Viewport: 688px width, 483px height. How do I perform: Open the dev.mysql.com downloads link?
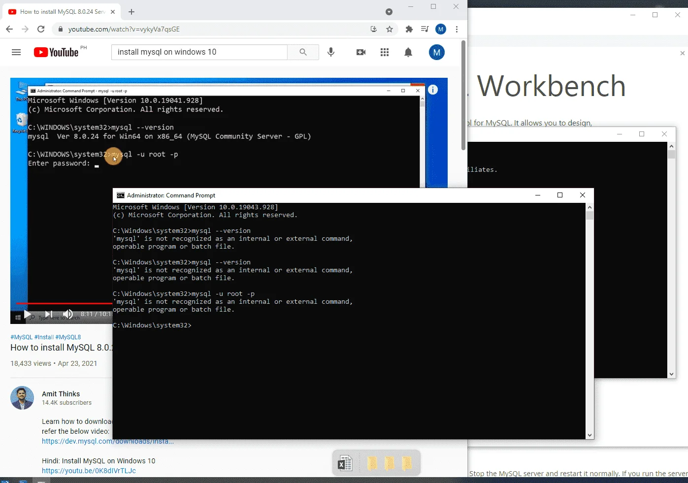point(108,441)
